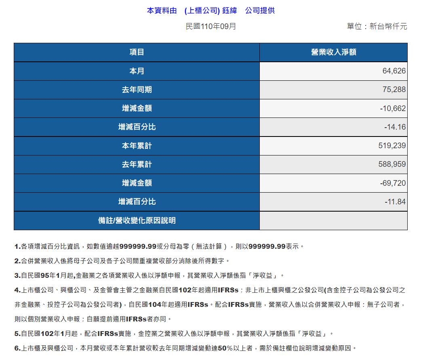
Task: Click the blue heading mentioning 鈺緯 公司提供
Action: [211, 10]
